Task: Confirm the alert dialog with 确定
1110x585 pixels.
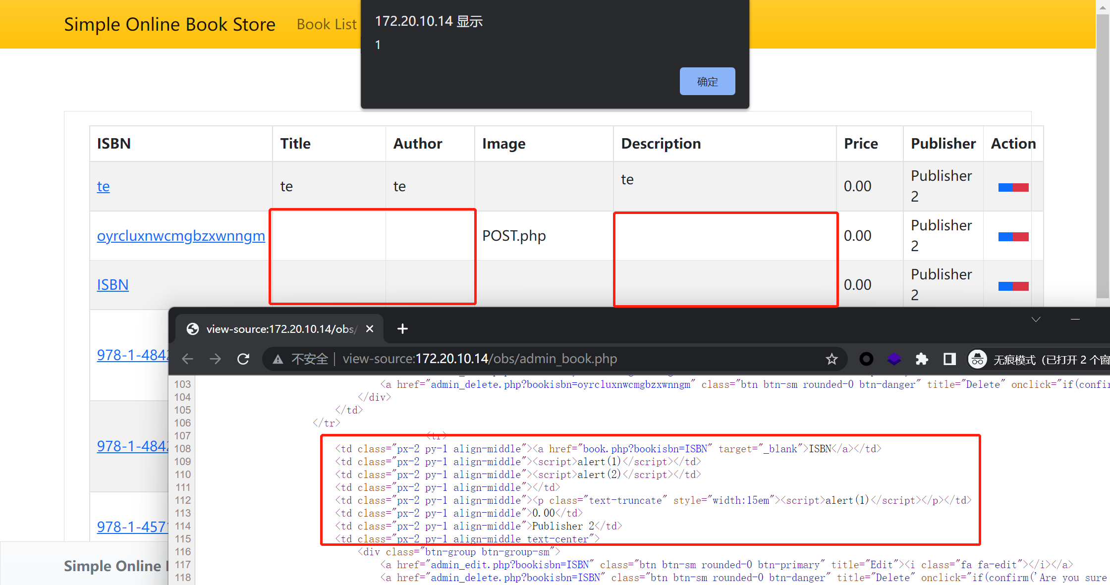Action: click(707, 81)
